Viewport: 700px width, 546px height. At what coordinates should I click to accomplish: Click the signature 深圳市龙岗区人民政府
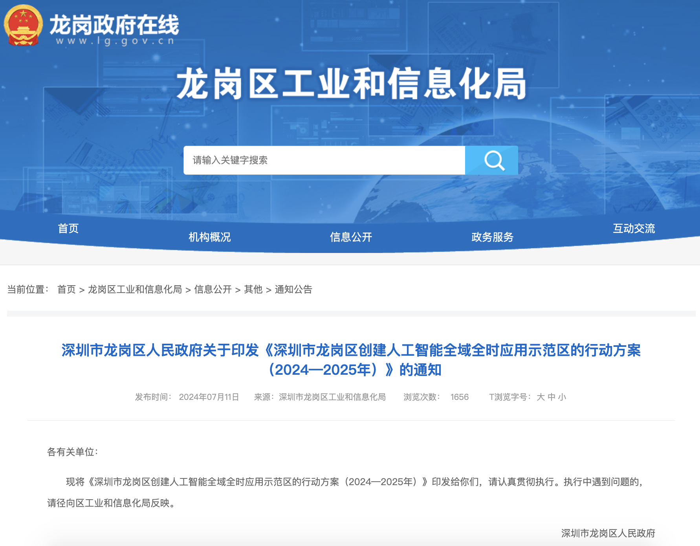608,533
